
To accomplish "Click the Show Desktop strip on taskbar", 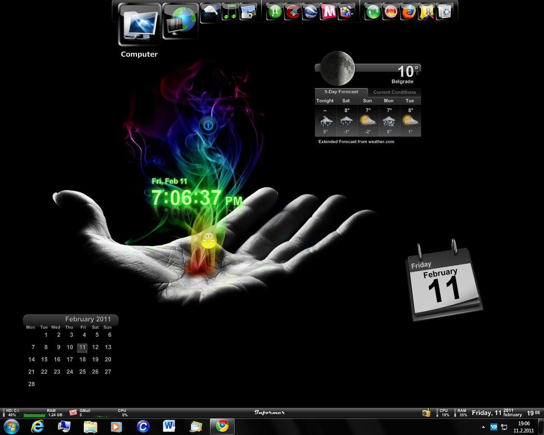I will click(x=541, y=427).
